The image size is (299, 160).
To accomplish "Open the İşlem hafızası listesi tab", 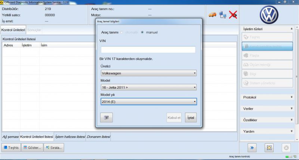I will 70,137.
